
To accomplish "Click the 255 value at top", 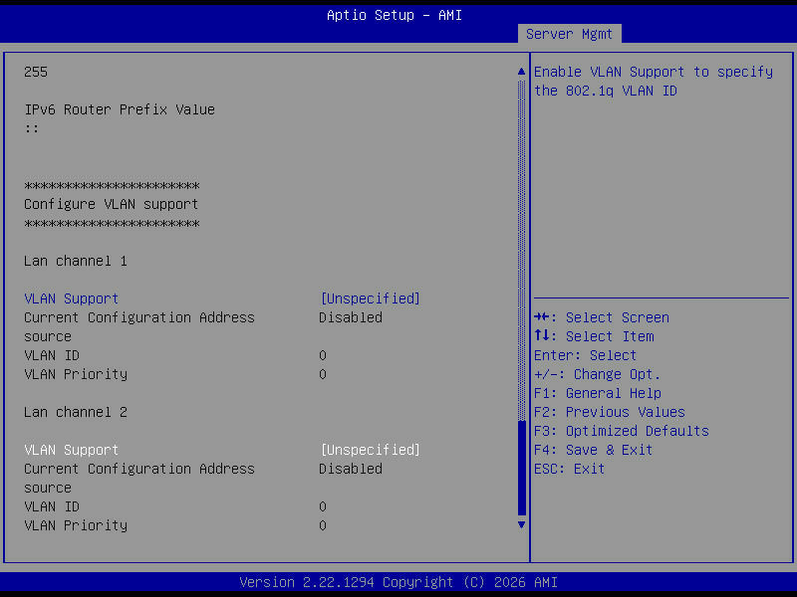I will 36,72.
